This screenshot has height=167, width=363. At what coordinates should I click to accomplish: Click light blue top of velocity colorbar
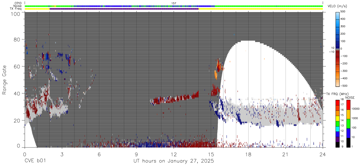[x=337, y=15]
